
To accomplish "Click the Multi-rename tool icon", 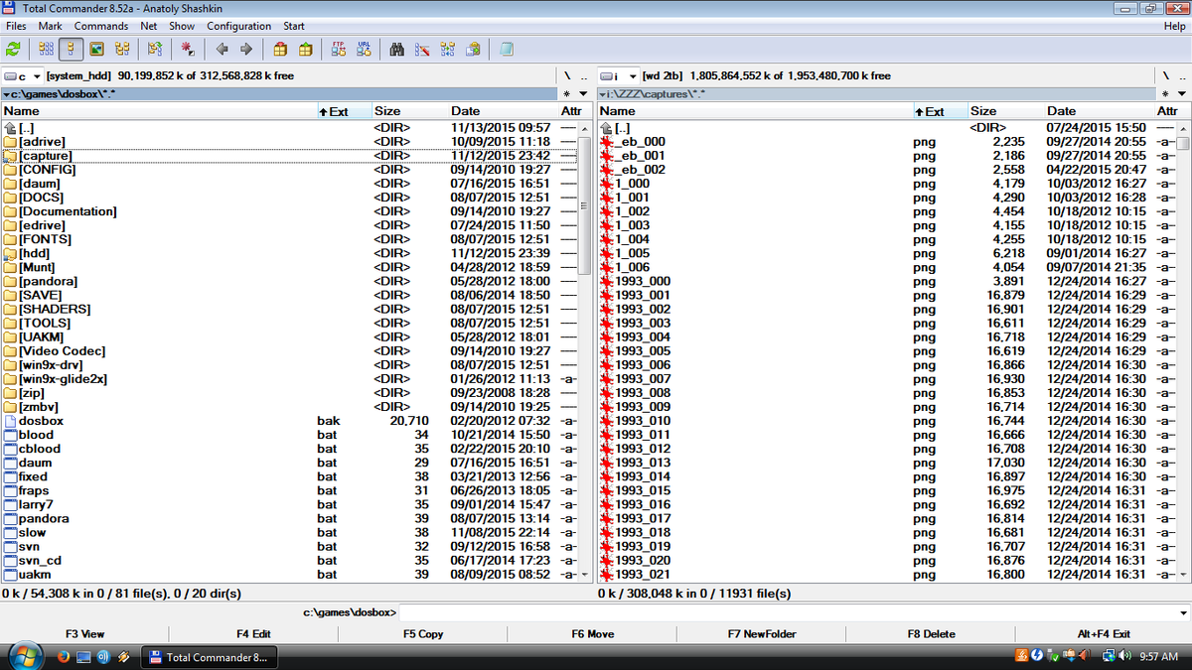I will pos(422,49).
